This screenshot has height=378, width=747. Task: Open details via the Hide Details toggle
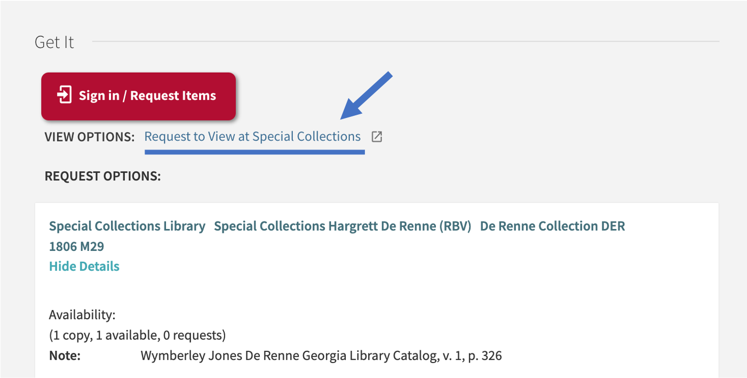84,266
